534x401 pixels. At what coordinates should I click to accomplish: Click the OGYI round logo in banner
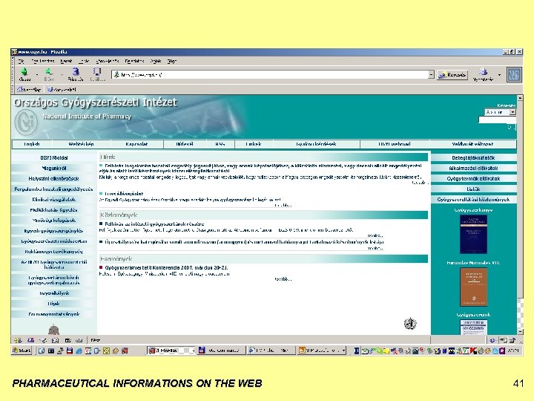[26, 123]
